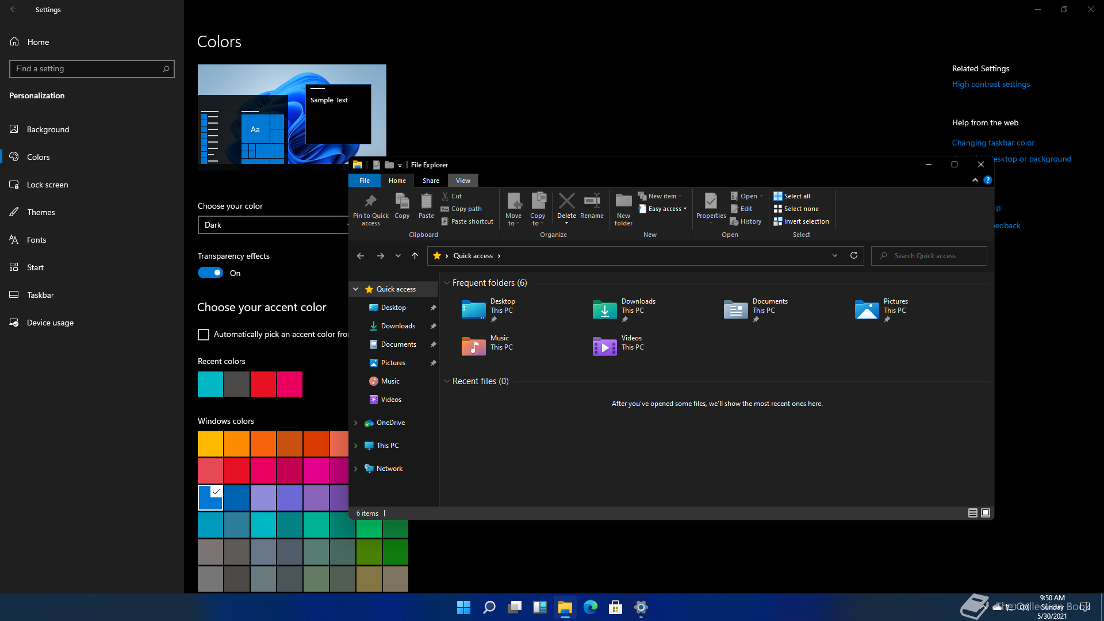This screenshot has width=1104, height=621.
Task: Click Paste shortcut in ribbon
Action: (467, 221)
